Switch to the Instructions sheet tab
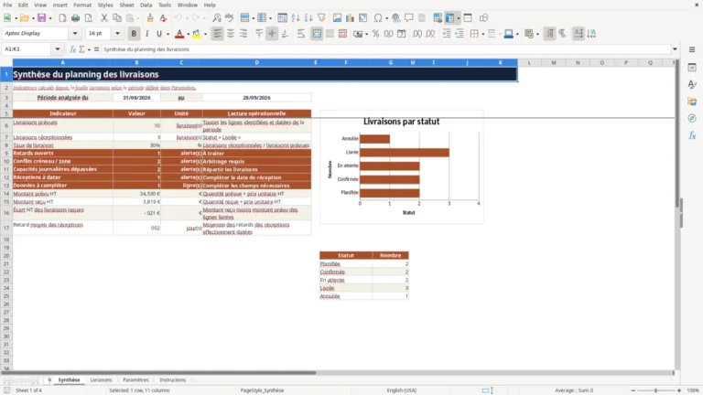This screenshot has width=703, height=395. click(173, 379)
